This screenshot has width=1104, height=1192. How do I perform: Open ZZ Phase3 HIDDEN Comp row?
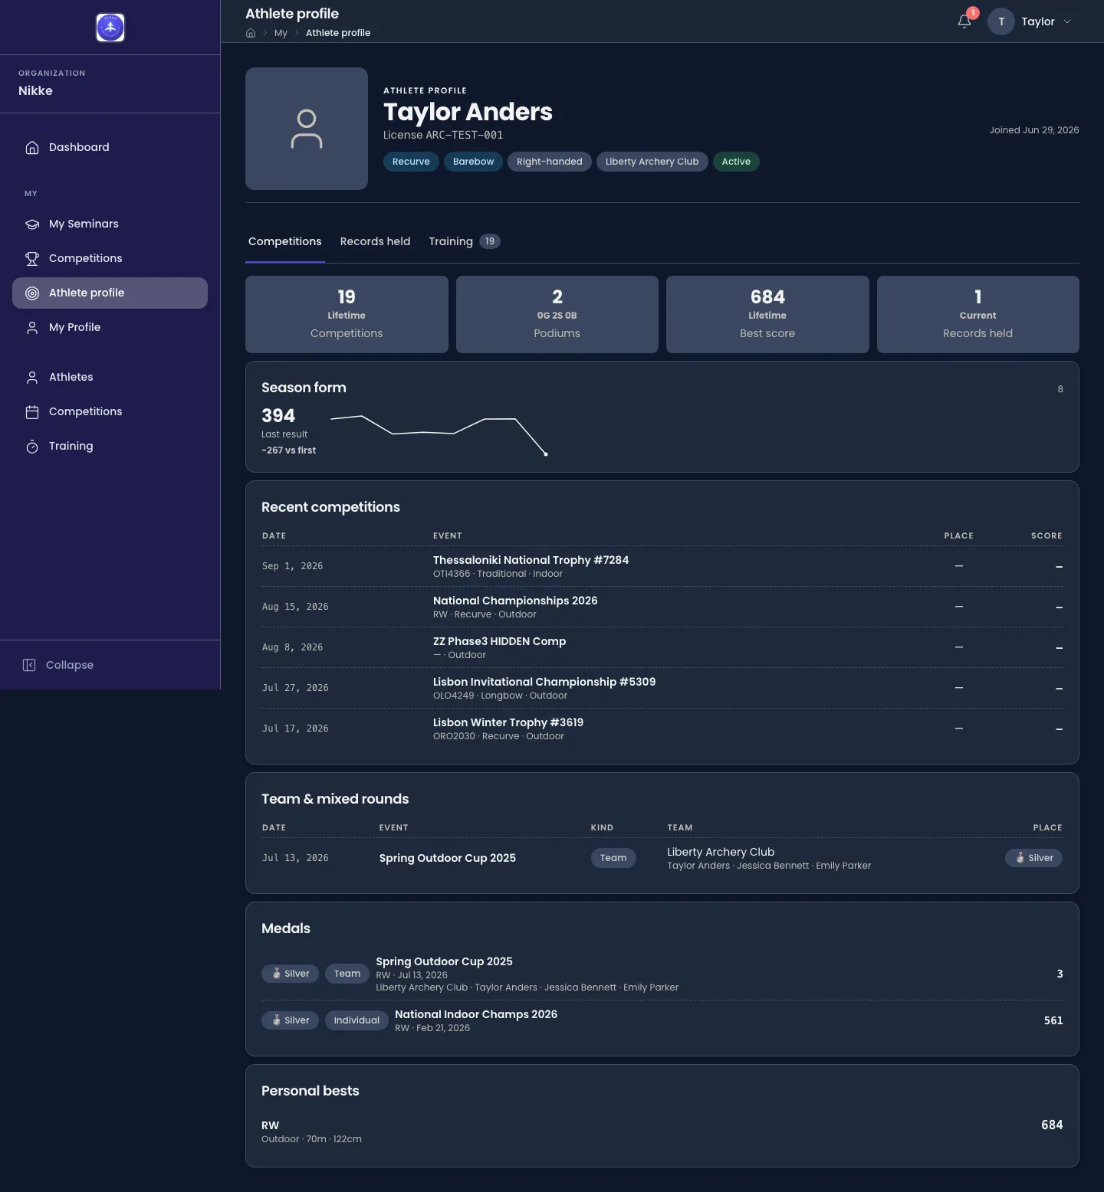pyautogui.click(x=662, y=647)
